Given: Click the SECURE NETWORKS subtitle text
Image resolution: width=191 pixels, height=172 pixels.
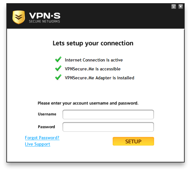Looking at the screenshot, I should click(45, 21).
